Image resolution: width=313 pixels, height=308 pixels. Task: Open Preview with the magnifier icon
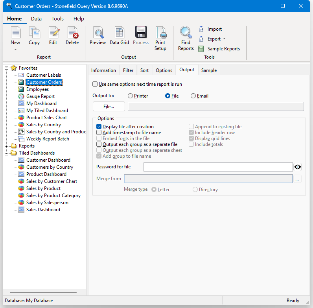[x=98, y=32]
